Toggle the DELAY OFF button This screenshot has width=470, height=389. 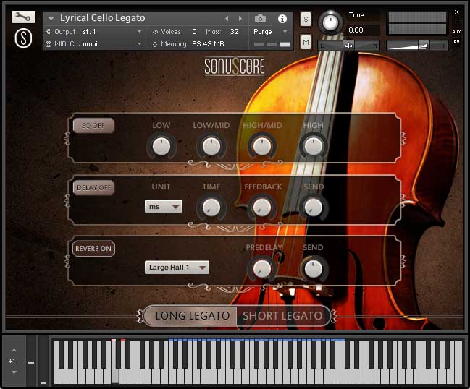93,187
